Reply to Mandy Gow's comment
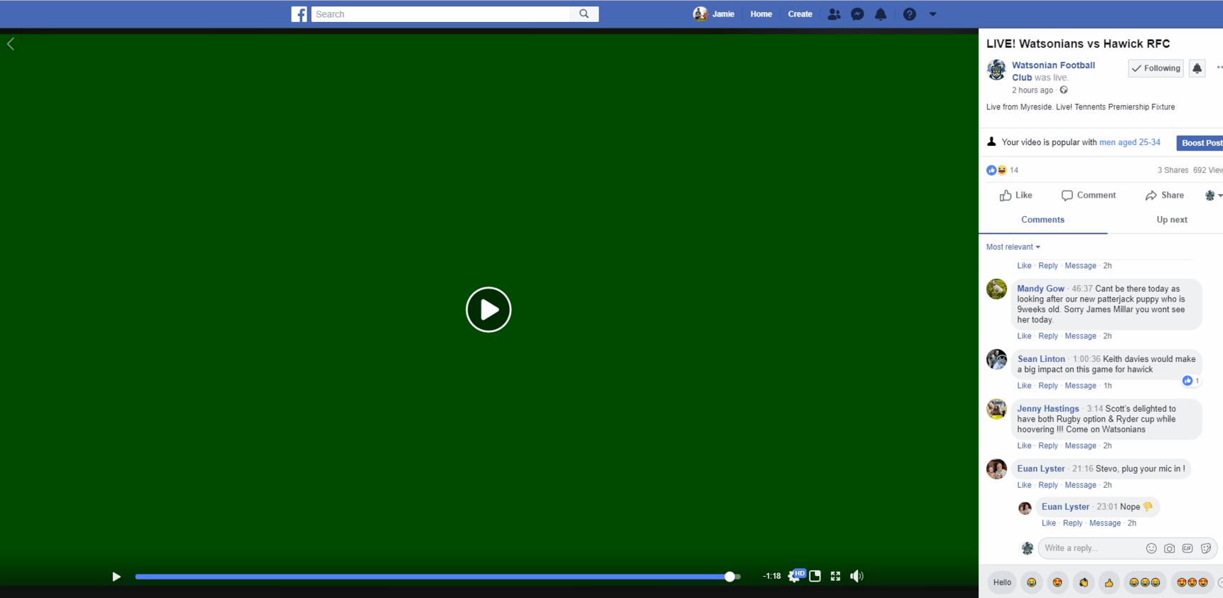This screenshot has height=598, width=1223. pos(1048,336)
